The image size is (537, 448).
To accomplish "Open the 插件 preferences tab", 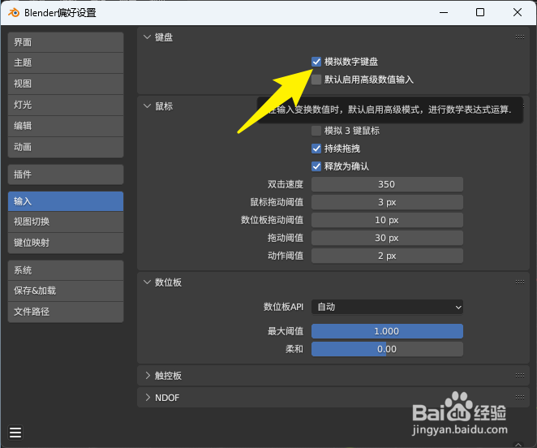I will 66,174.
